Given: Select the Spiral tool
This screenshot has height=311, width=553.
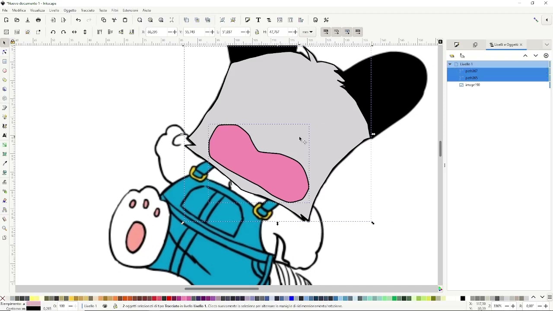Looking at the screenshot, I should (x=5, y=98).
